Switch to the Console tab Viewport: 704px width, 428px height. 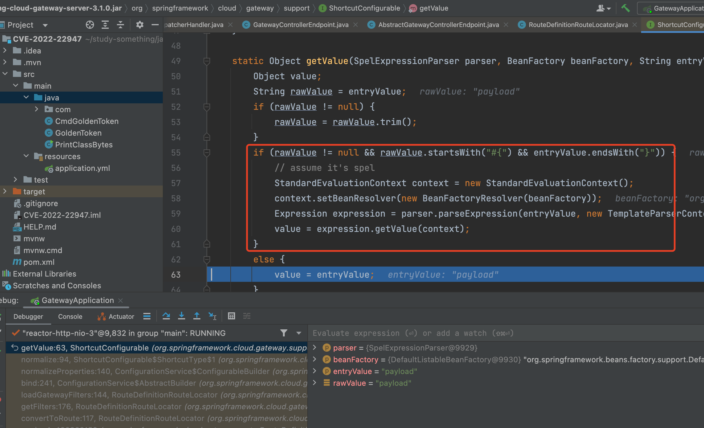point(70,316)
